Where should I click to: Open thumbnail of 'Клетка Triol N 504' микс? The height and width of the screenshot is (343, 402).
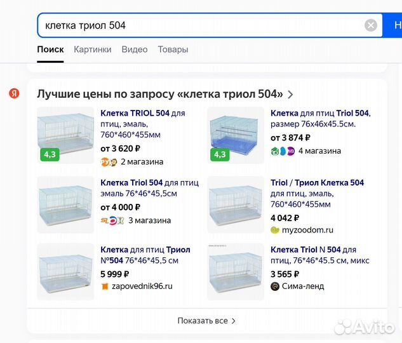[x=236, y=272]
